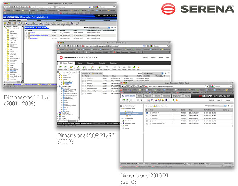This screenshot has height=186, width=238.
Task: Tick checkbox for Setup.rul row in Dimensions 2009
Action: click(x=83, y=94)
